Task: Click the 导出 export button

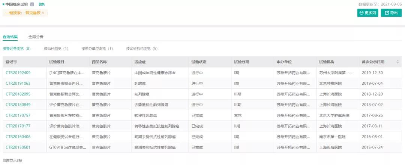Action: pos(391,13)
